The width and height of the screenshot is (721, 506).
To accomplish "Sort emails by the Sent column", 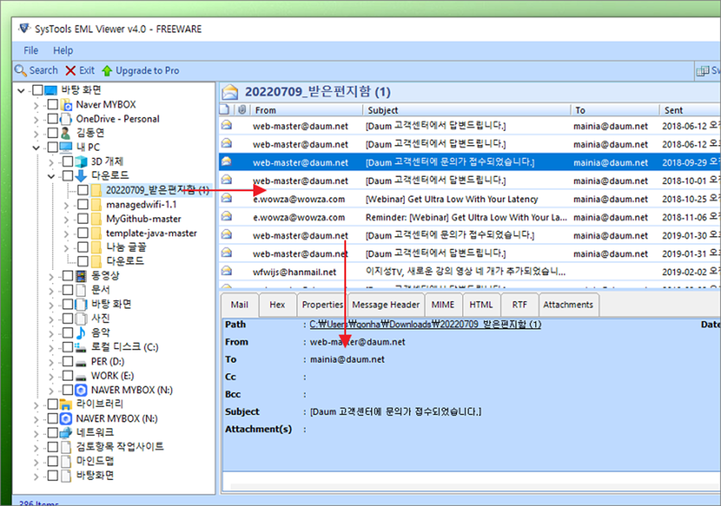I will pyautogui.click(x=690, y=110).
